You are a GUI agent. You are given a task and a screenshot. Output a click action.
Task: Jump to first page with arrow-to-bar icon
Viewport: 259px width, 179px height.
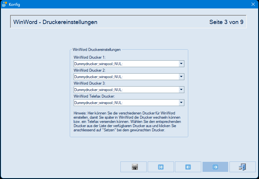(x=161, y=167)
